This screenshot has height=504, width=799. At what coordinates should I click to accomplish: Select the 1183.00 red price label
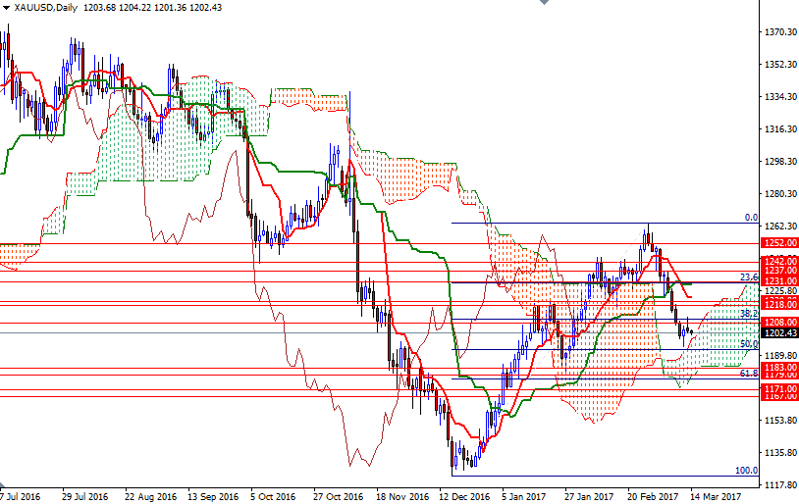tap(780, 367)
